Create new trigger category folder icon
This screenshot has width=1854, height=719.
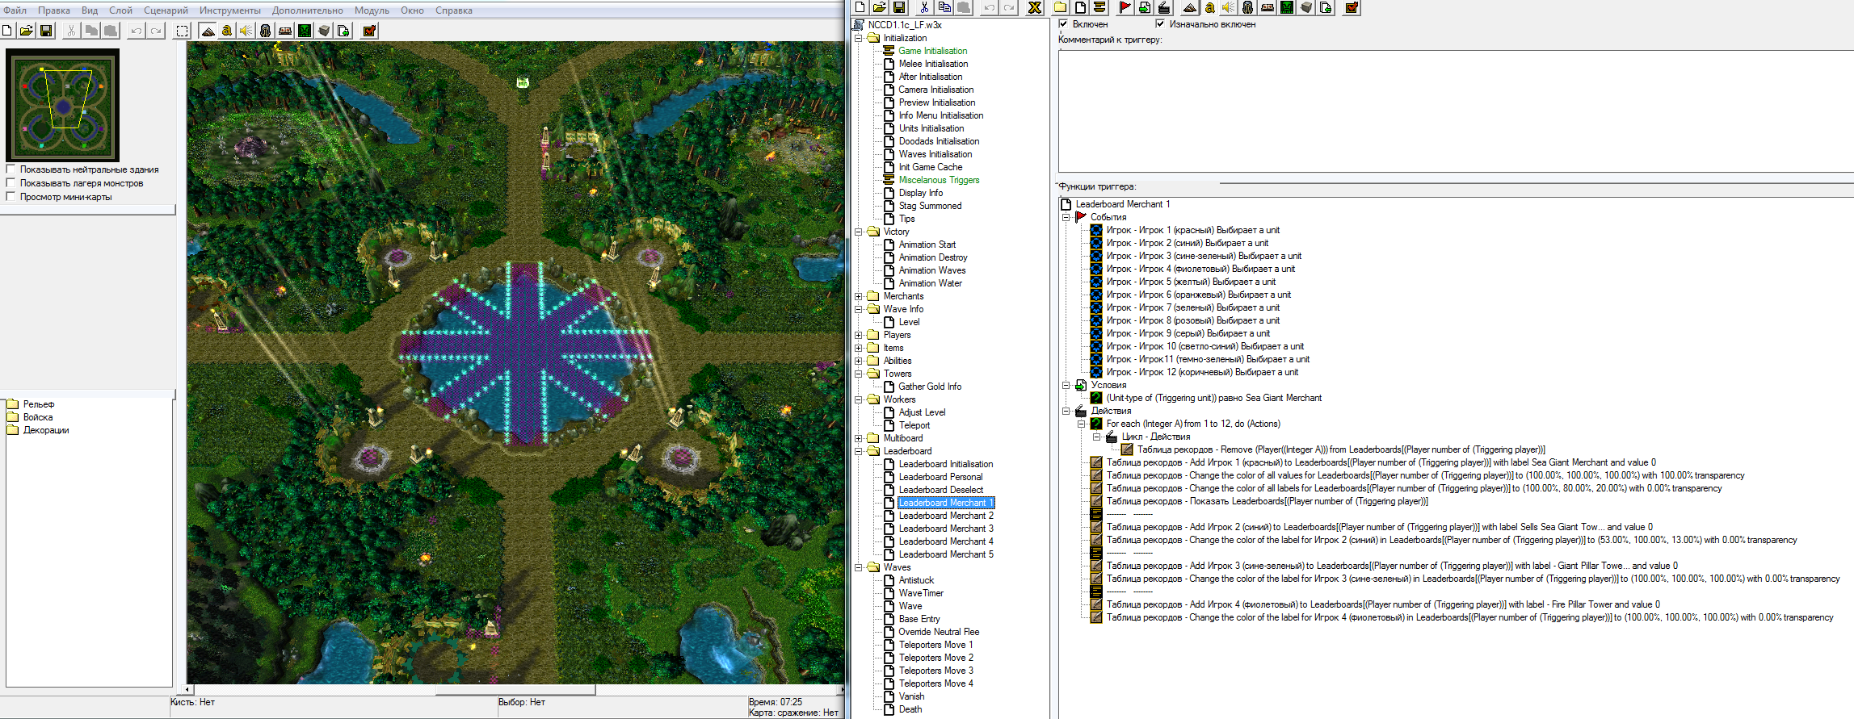pyautogui.click(x=1061, y=7)
